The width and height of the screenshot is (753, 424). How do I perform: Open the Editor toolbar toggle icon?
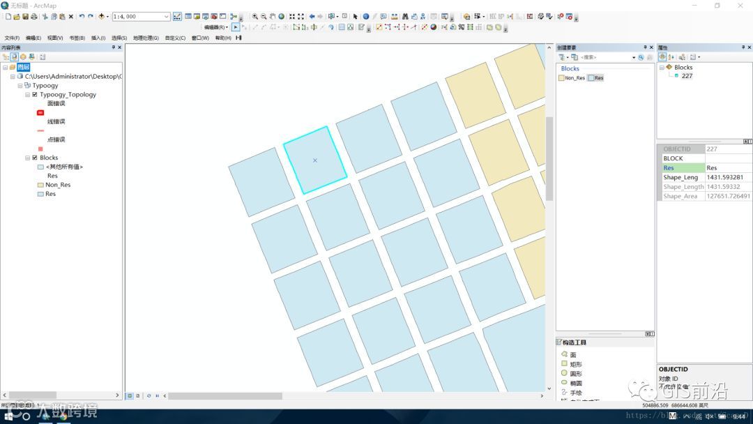[177, 16]
